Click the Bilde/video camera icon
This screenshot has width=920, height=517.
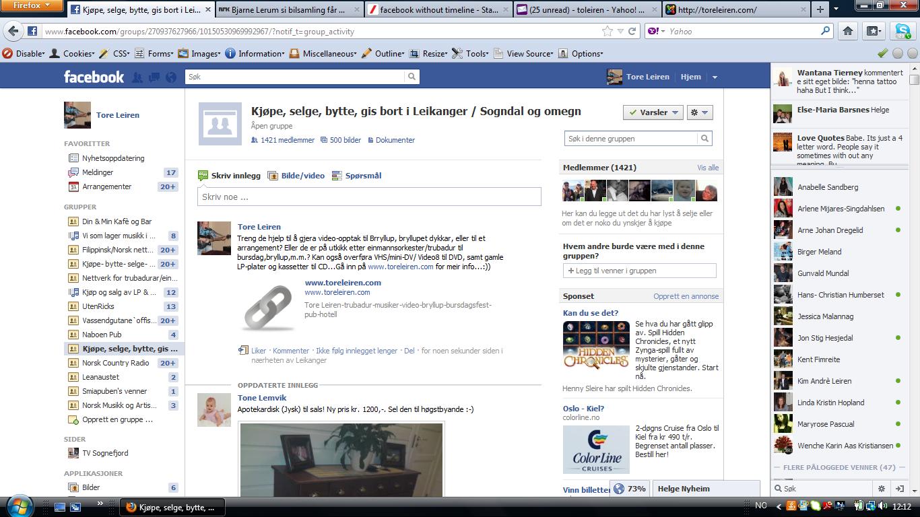(273, 176)
